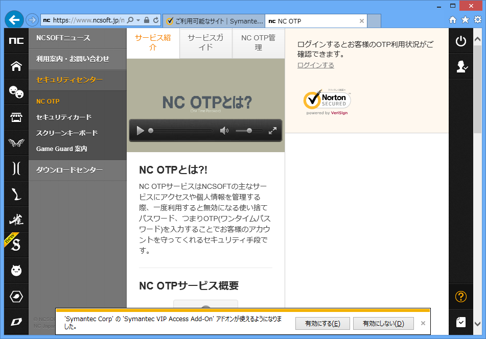Open NCSOFTニュース menu
Viewport: 486px width, 339px height.
pyautogui.click(x=78, y=38)
